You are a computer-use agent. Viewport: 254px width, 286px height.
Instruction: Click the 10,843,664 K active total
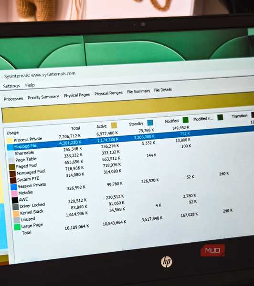tap(115, 223)
